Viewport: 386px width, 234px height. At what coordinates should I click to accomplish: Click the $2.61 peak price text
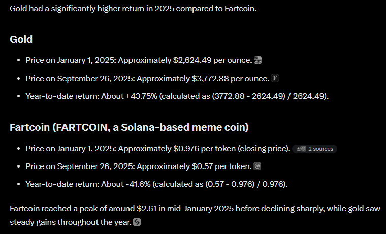point(146,209)
